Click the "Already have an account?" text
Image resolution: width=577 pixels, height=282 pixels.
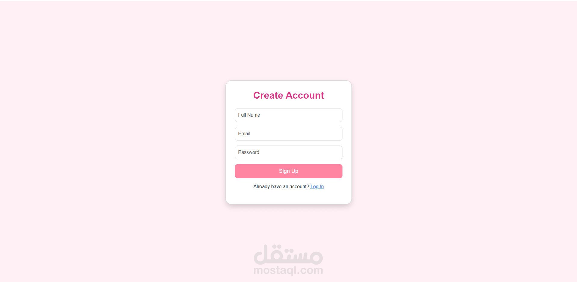click(x=281, y=187)
